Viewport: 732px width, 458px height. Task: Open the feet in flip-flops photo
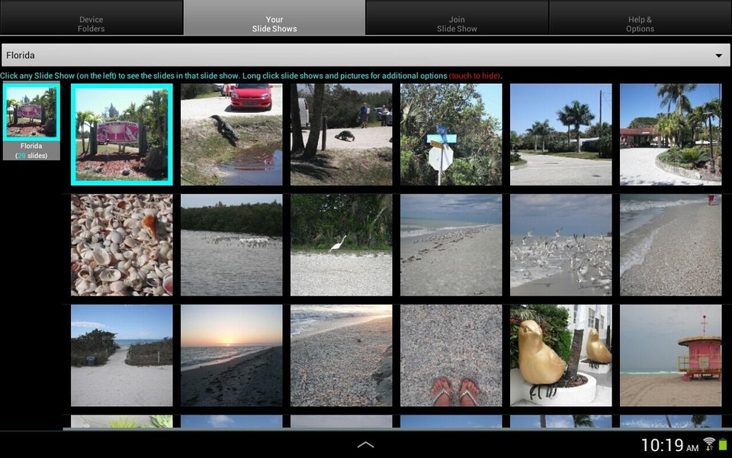(x=451, y=355)
